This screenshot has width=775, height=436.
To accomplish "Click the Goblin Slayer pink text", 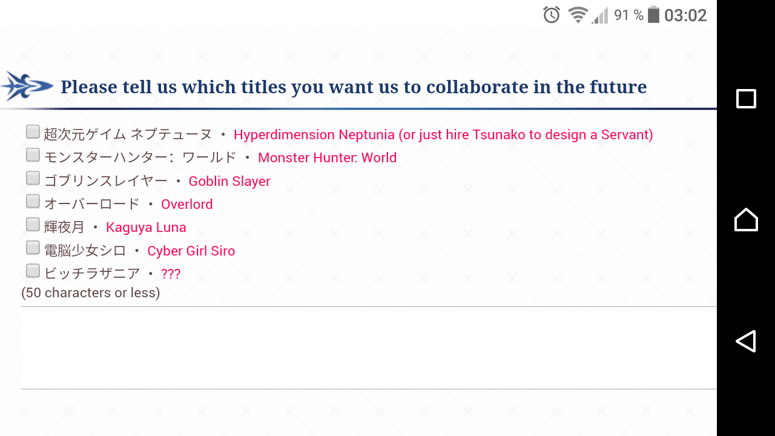I will click(x=229, y=181).
